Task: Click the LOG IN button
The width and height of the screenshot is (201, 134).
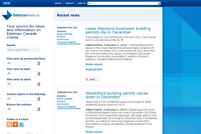Action: (7, 3)
